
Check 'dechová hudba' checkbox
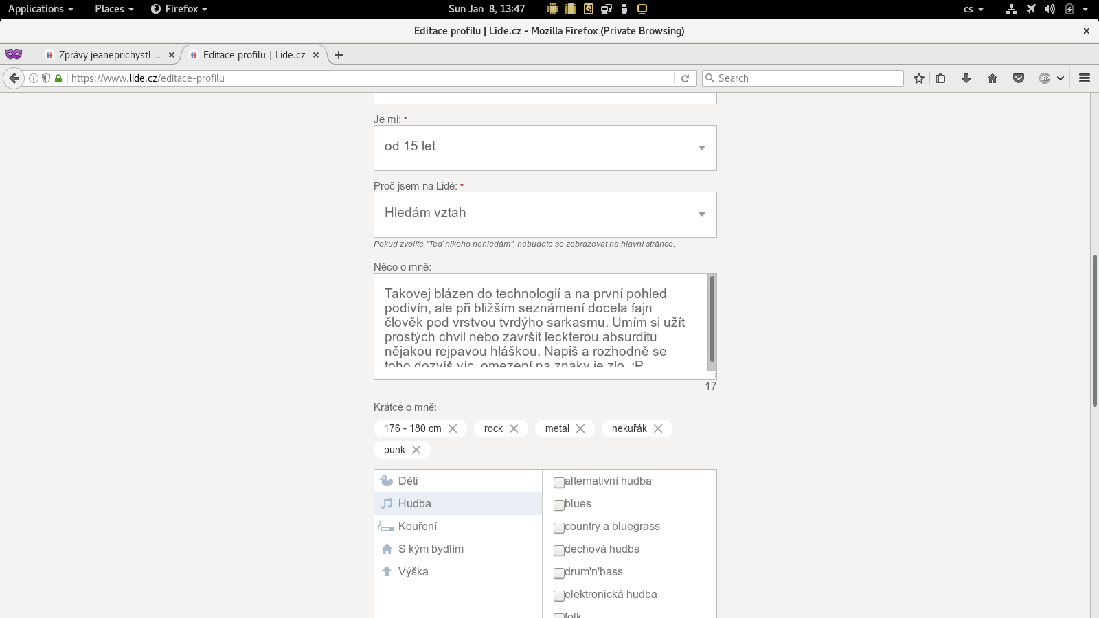pyautogui.click(x=559, y=551)
